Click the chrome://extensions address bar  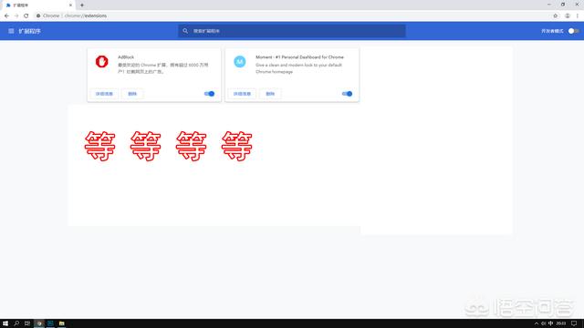tap(292, 15)
